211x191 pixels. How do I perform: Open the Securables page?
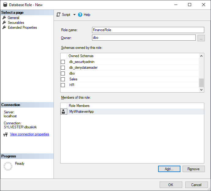coord(16,23)
